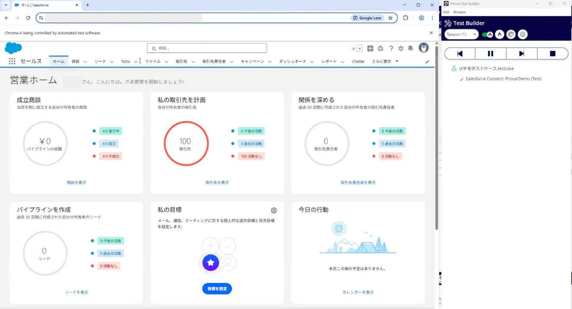
Task: Click the Test Builder palette icon
Action: point(511,34)
